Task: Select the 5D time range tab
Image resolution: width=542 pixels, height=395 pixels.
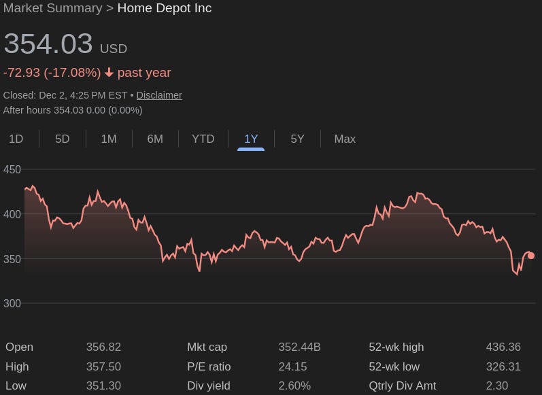Action: pyautogui.click(x=62, y=139)
